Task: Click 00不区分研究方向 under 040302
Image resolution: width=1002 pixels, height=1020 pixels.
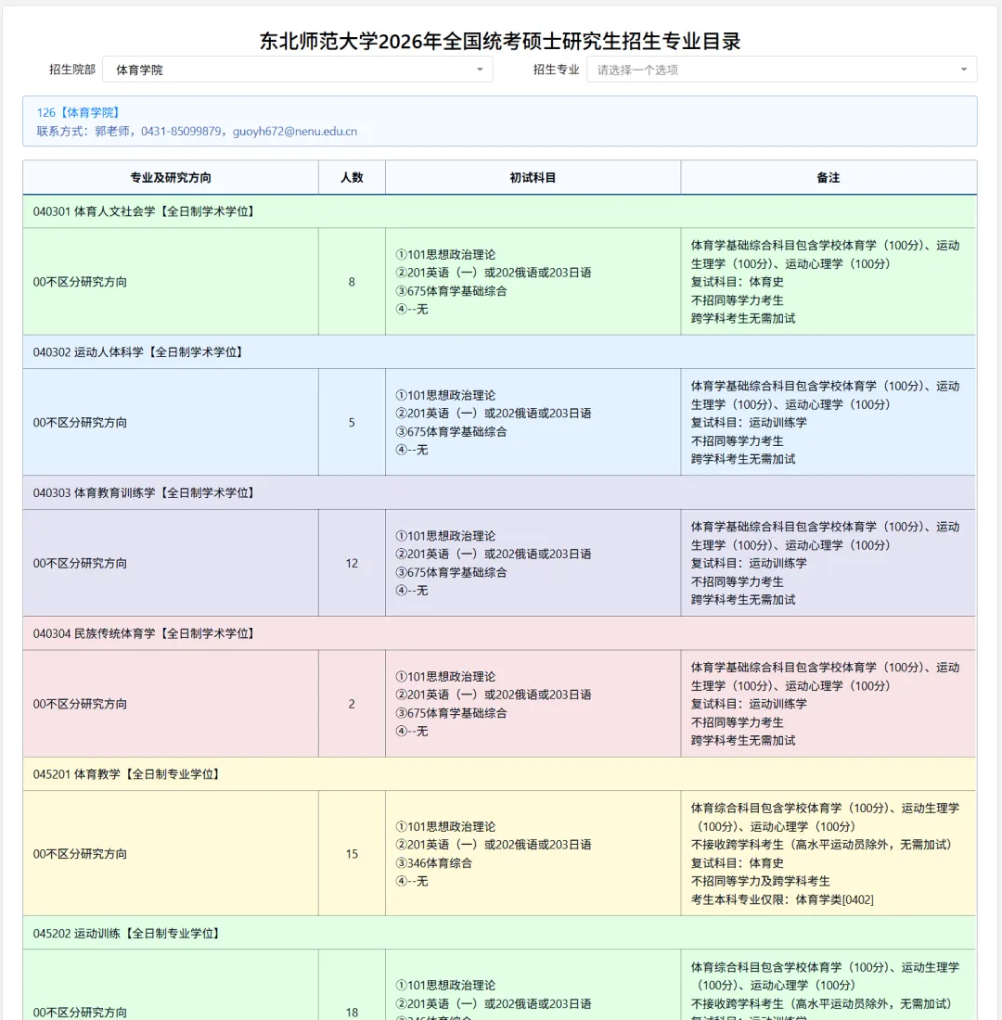Action: (x=80, y=423)
